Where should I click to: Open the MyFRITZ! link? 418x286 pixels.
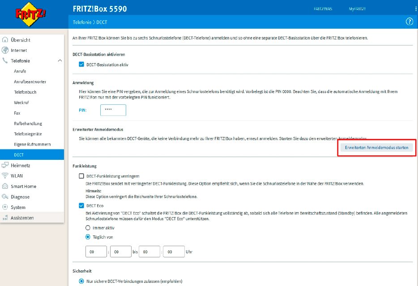(x=357, y=9)
